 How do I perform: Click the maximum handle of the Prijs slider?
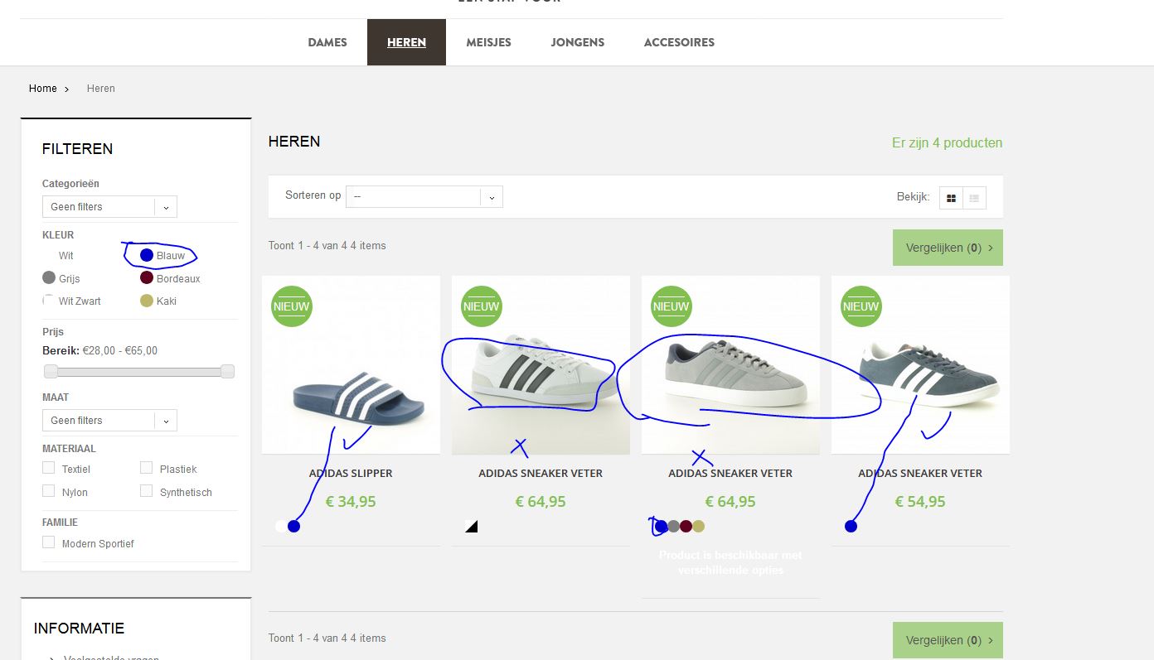click(227, 372)
